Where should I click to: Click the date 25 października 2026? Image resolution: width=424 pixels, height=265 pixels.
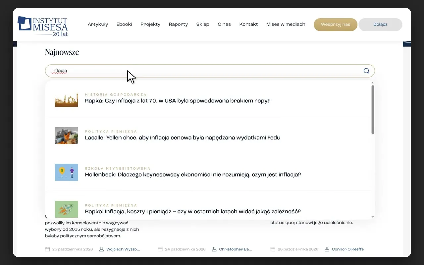[73, 249]
